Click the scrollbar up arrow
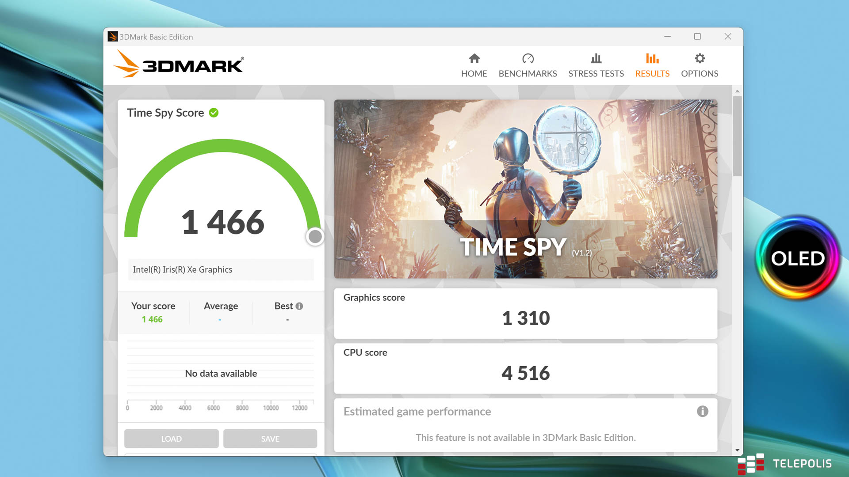 737,91
